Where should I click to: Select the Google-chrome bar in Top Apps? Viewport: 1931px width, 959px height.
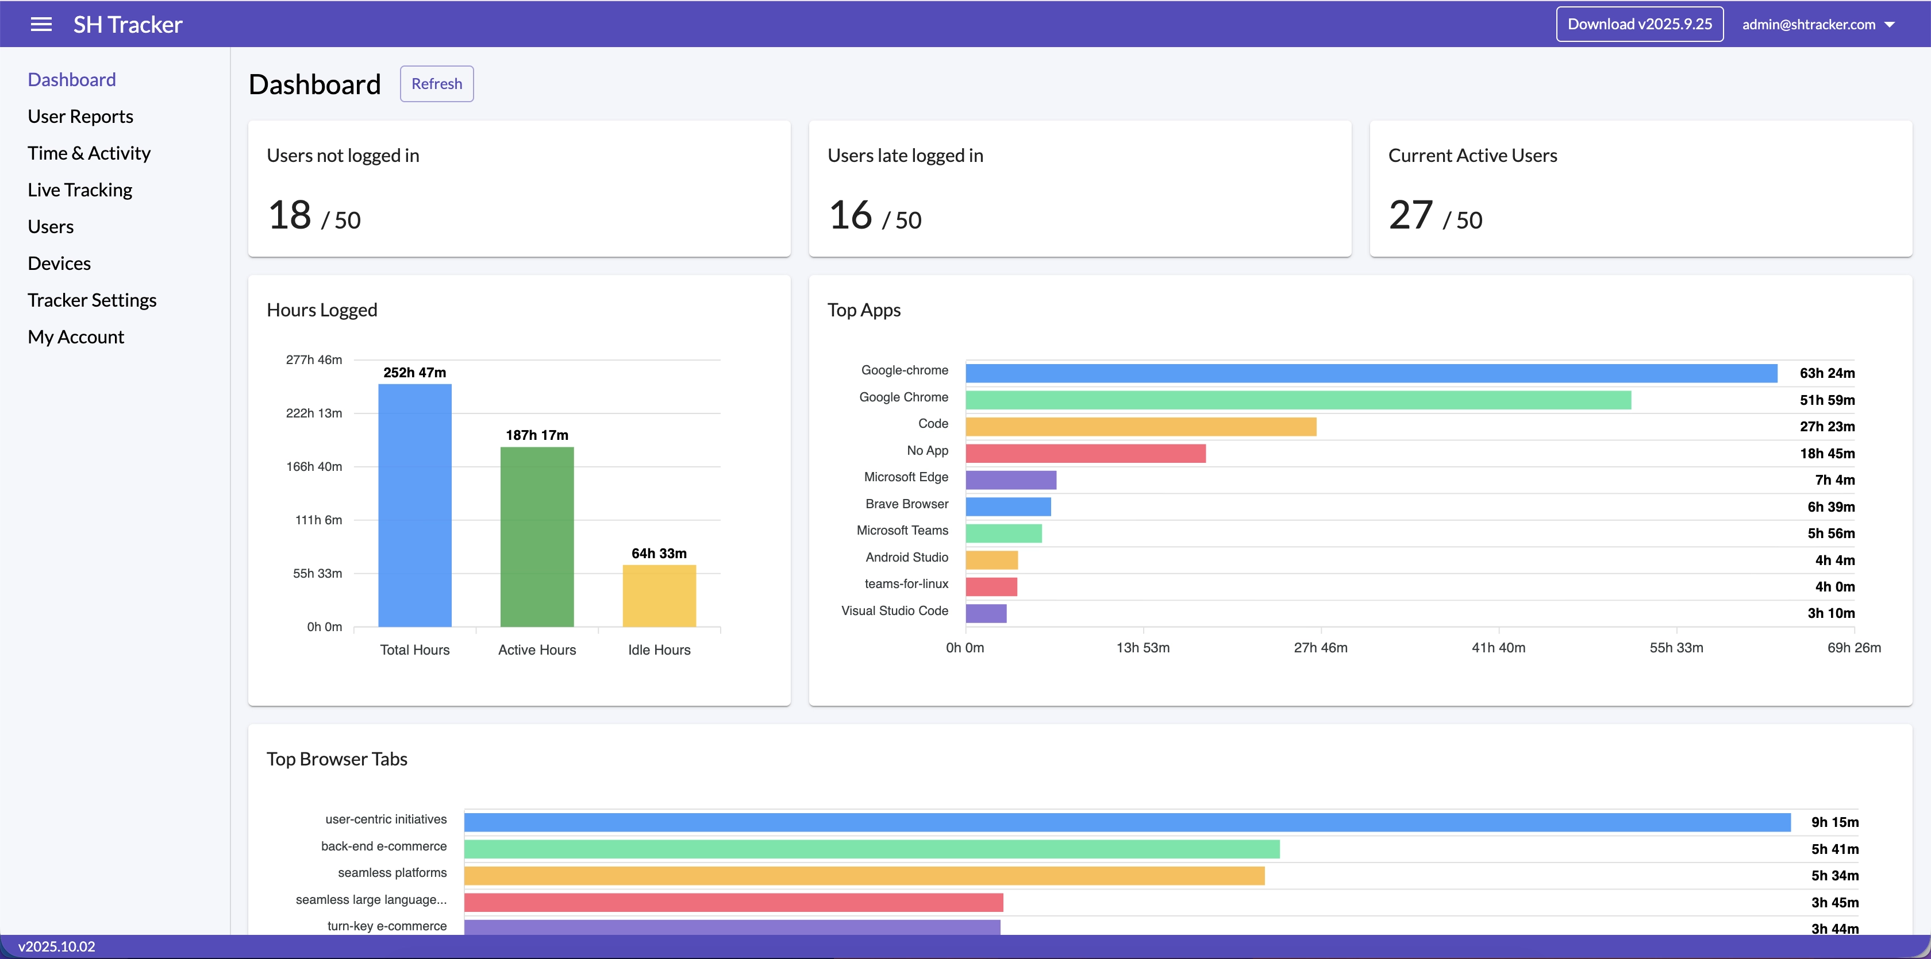1370,373
